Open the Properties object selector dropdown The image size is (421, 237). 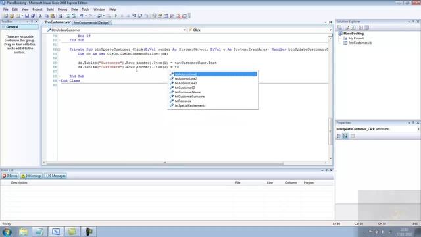click(418, 129)
